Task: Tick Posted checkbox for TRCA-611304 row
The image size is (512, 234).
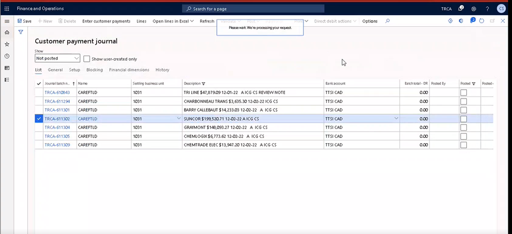Action: pyautogui.click(x=463, y=127)
